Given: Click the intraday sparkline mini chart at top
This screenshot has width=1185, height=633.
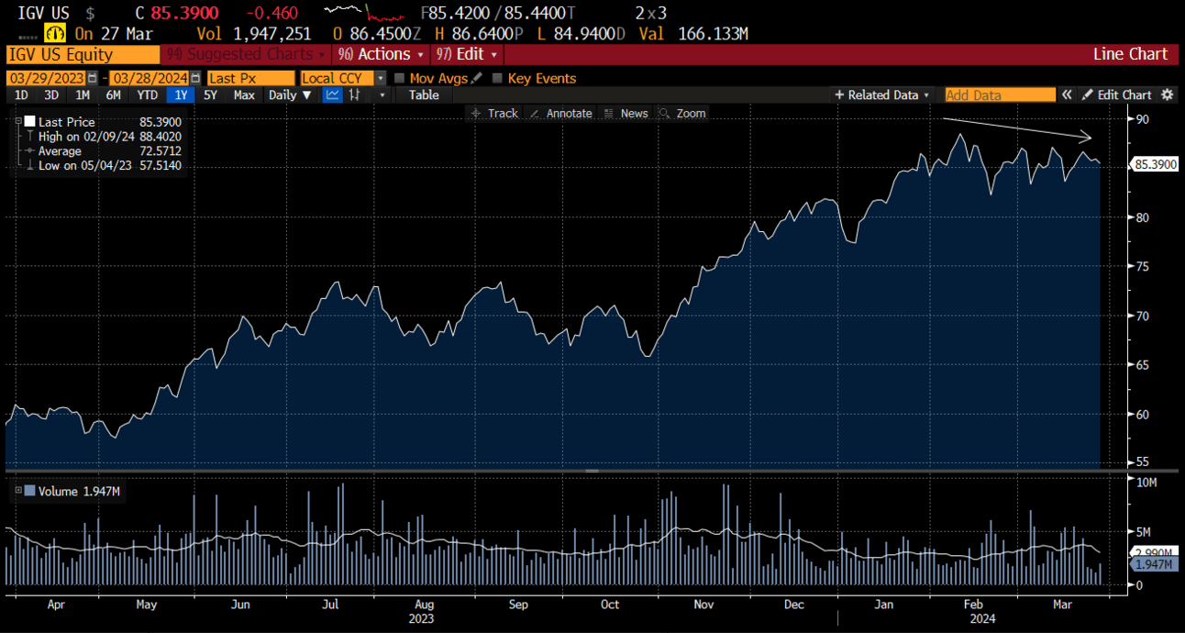Looking at the screenshot, I should pos(364,13).
